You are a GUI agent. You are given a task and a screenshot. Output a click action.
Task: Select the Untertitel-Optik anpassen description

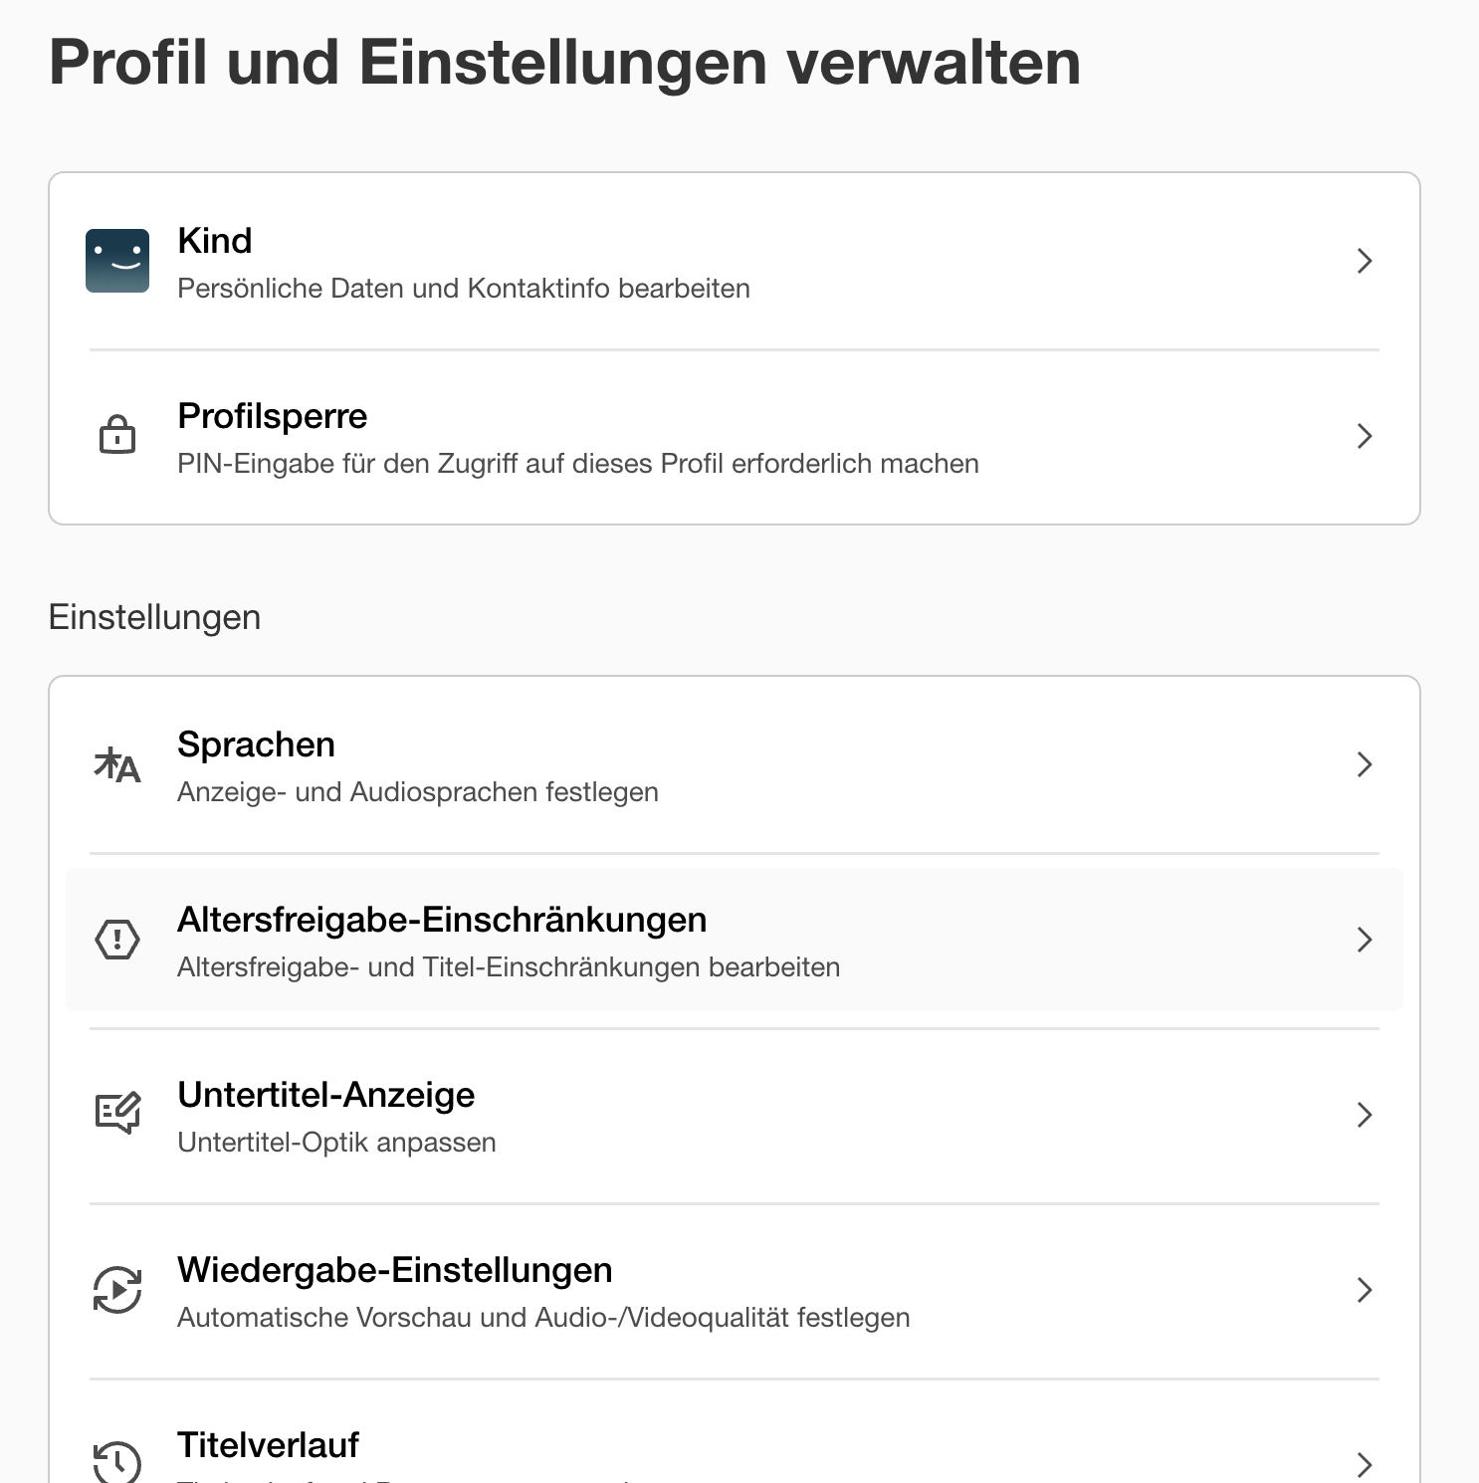[x=336, y=1143]
